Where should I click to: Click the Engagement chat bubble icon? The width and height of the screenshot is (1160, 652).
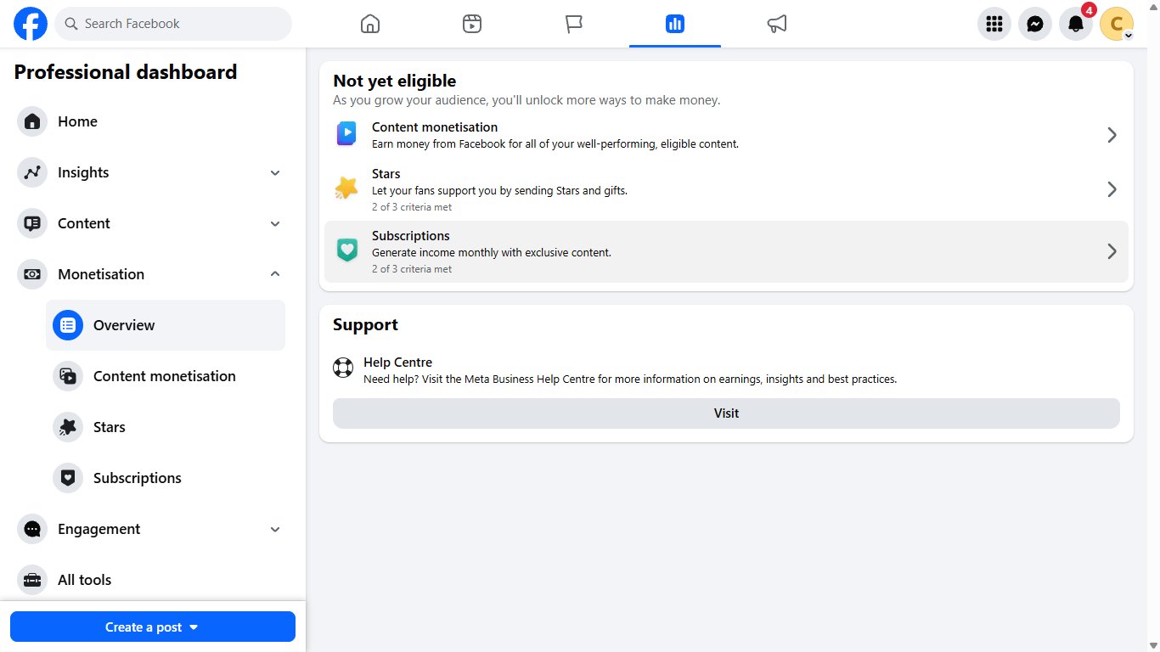coord(32,529)
